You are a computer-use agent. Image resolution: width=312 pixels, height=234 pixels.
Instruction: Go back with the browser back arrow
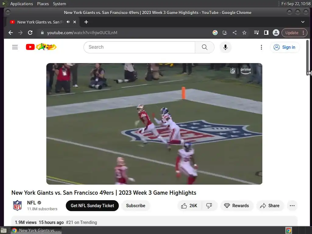tap(11, 33)
